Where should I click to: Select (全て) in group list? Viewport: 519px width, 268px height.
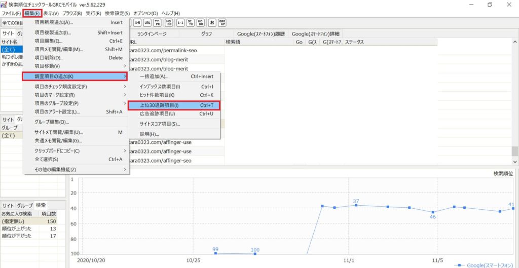click(x=12, y=135)
